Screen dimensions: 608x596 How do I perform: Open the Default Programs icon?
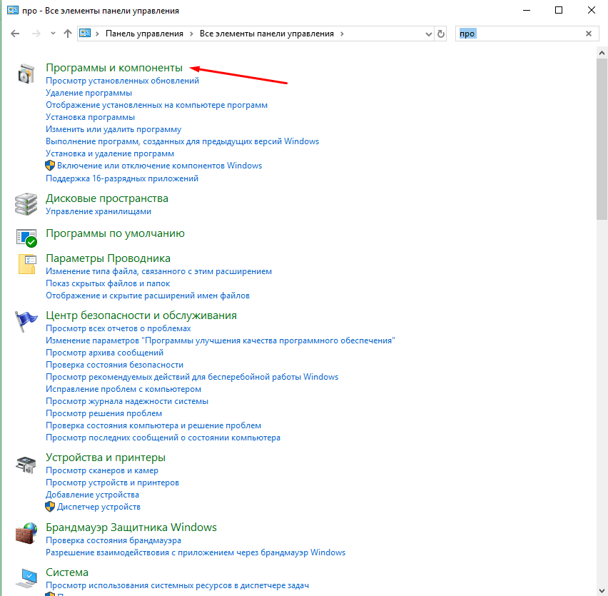tap(26, 237)
